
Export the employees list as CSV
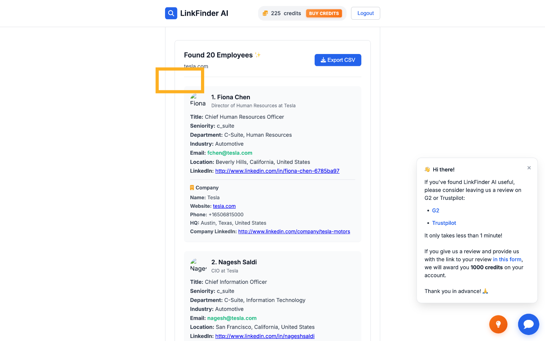coord(338,60)
